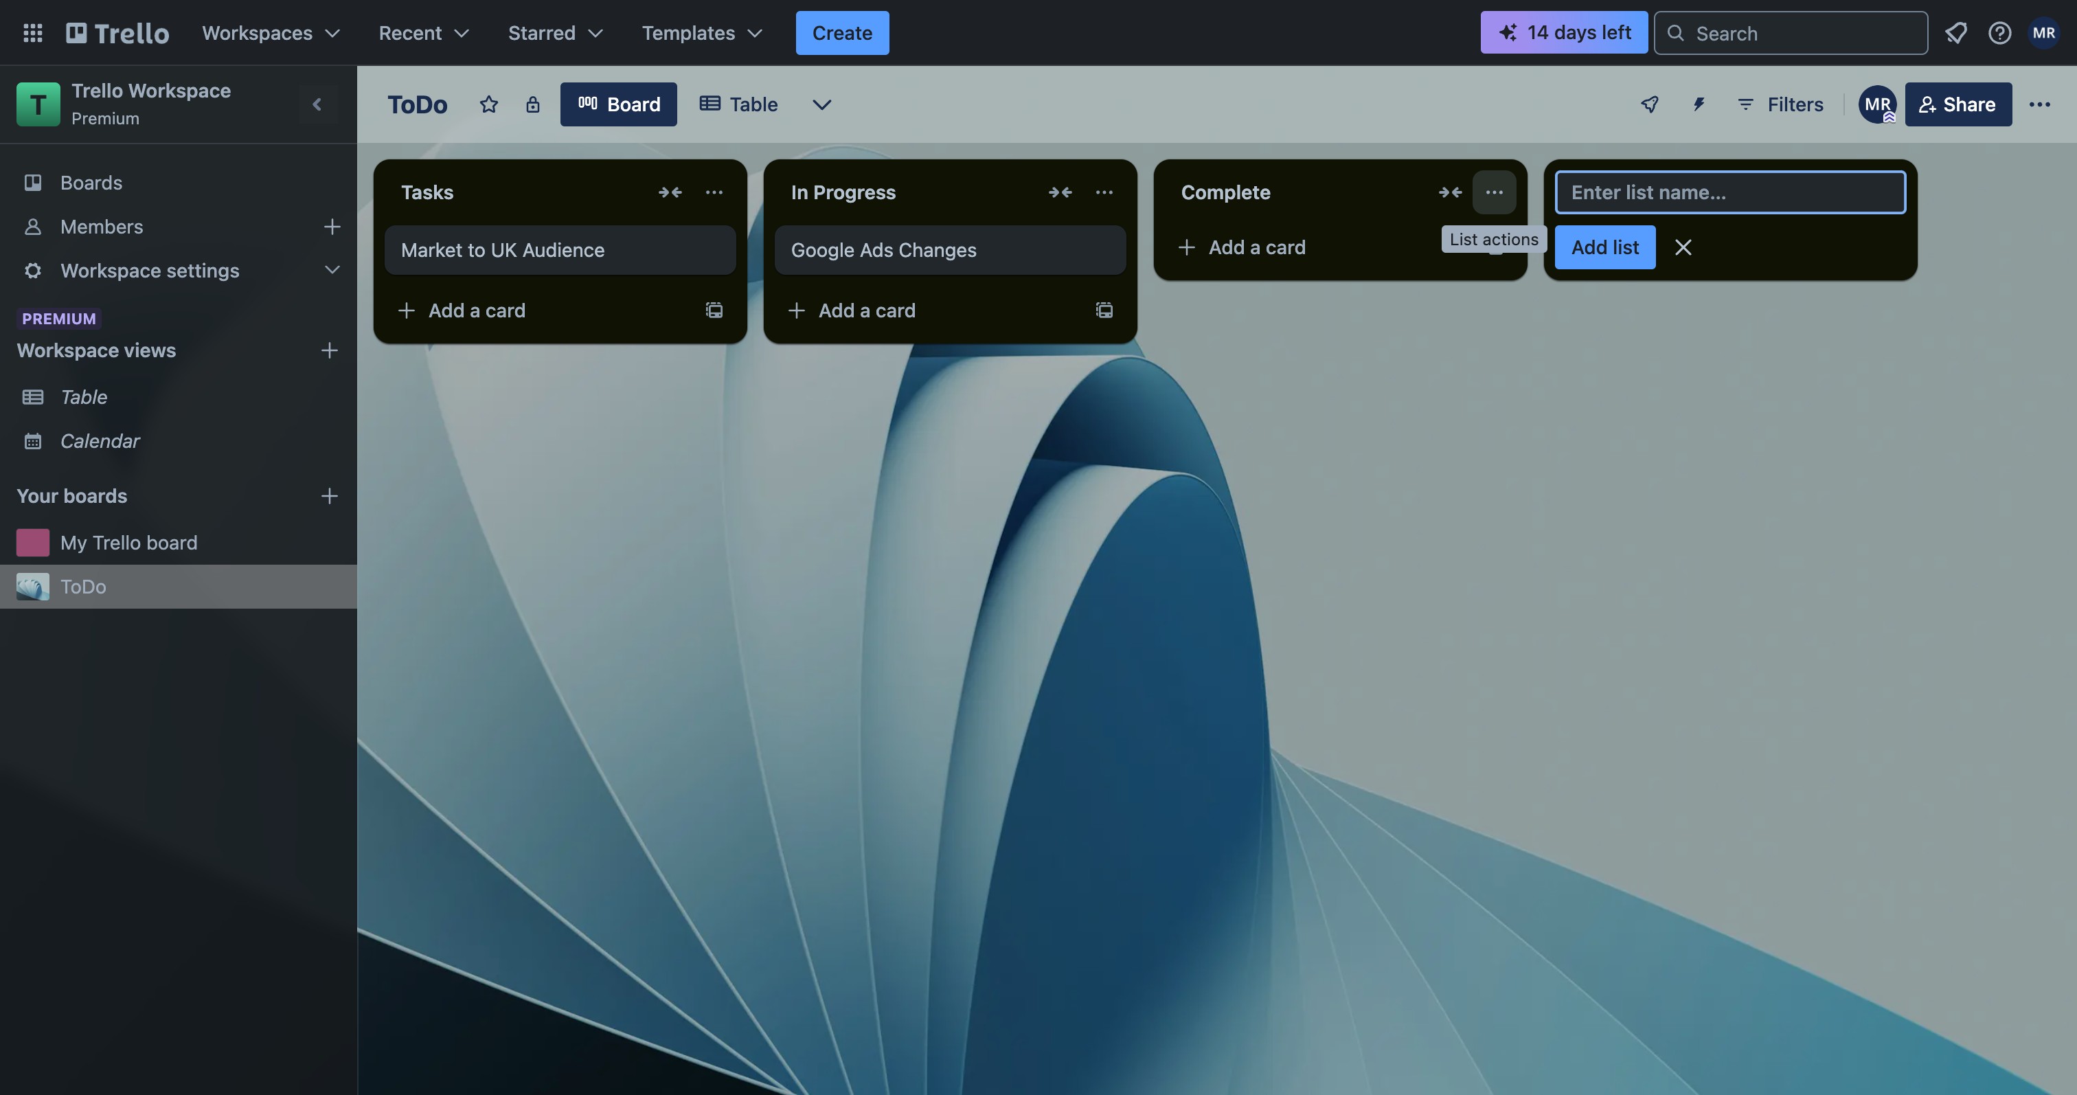Open My Trello board
Image resolution: width=2077 pixels, height=1095 pixels.
[178, 543]
